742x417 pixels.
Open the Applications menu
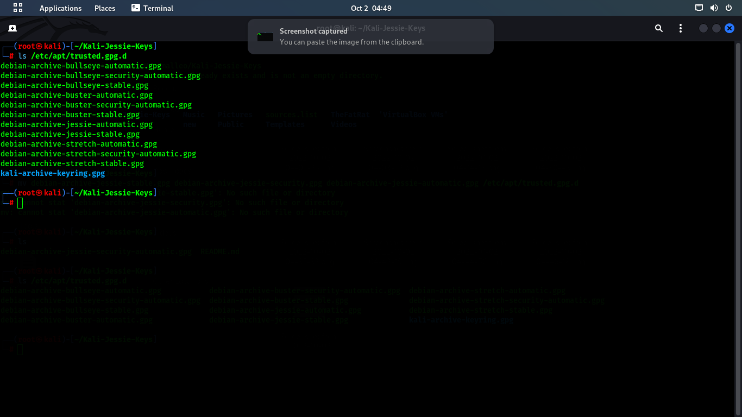[x=60, y=8]
